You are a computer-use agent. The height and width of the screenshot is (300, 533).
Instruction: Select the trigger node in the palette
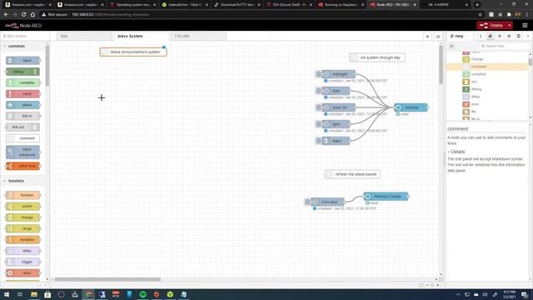pyautogui.click(x=22, y=262)
